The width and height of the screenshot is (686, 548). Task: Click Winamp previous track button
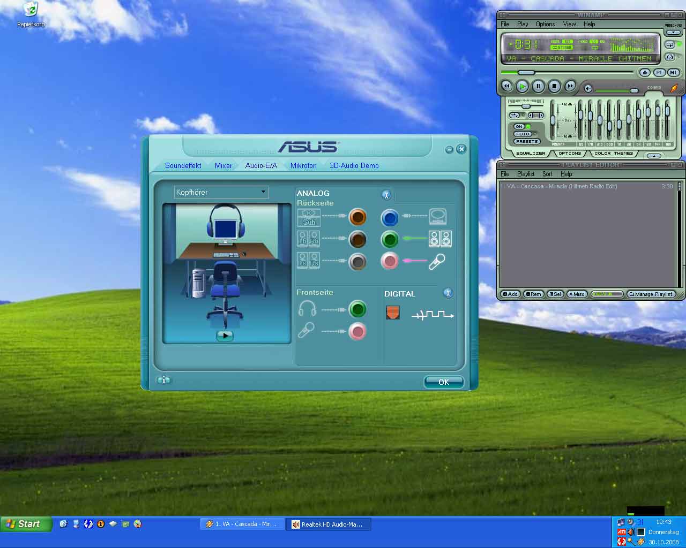506,86
